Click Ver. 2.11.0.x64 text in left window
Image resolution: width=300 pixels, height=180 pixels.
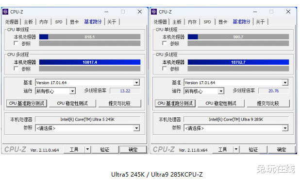click(45, 150)
